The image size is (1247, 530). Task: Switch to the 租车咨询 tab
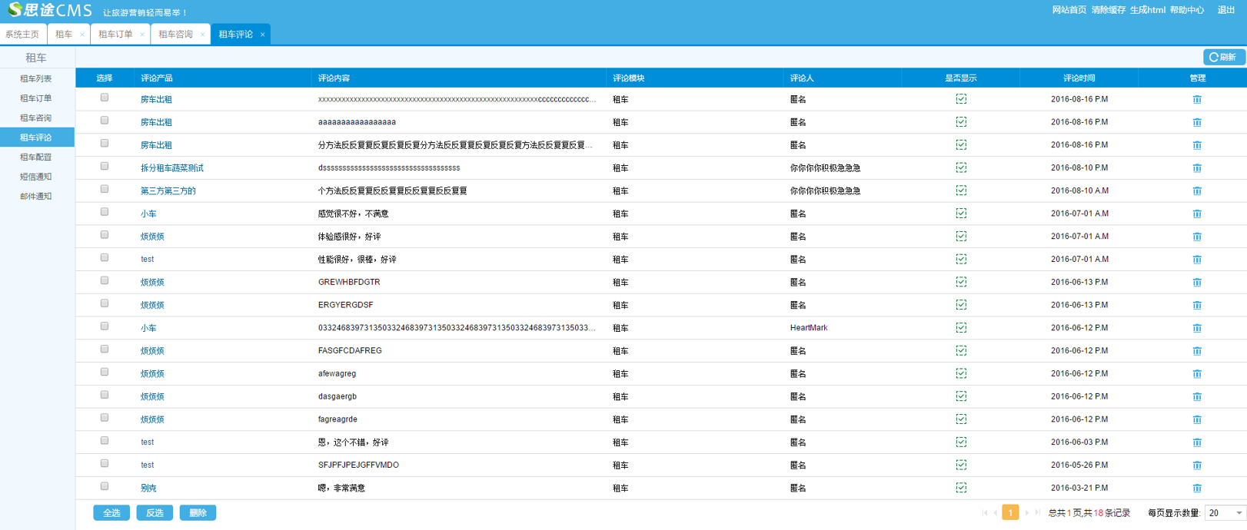click(175, 35)
